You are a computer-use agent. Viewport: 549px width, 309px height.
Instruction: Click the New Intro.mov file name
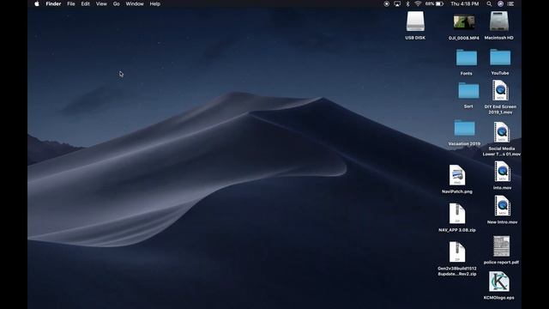pos(503,222)
